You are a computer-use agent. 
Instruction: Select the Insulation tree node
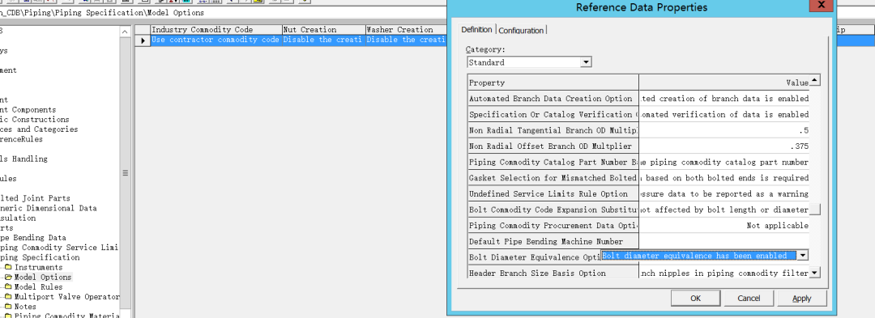click(x=18, y=218)
